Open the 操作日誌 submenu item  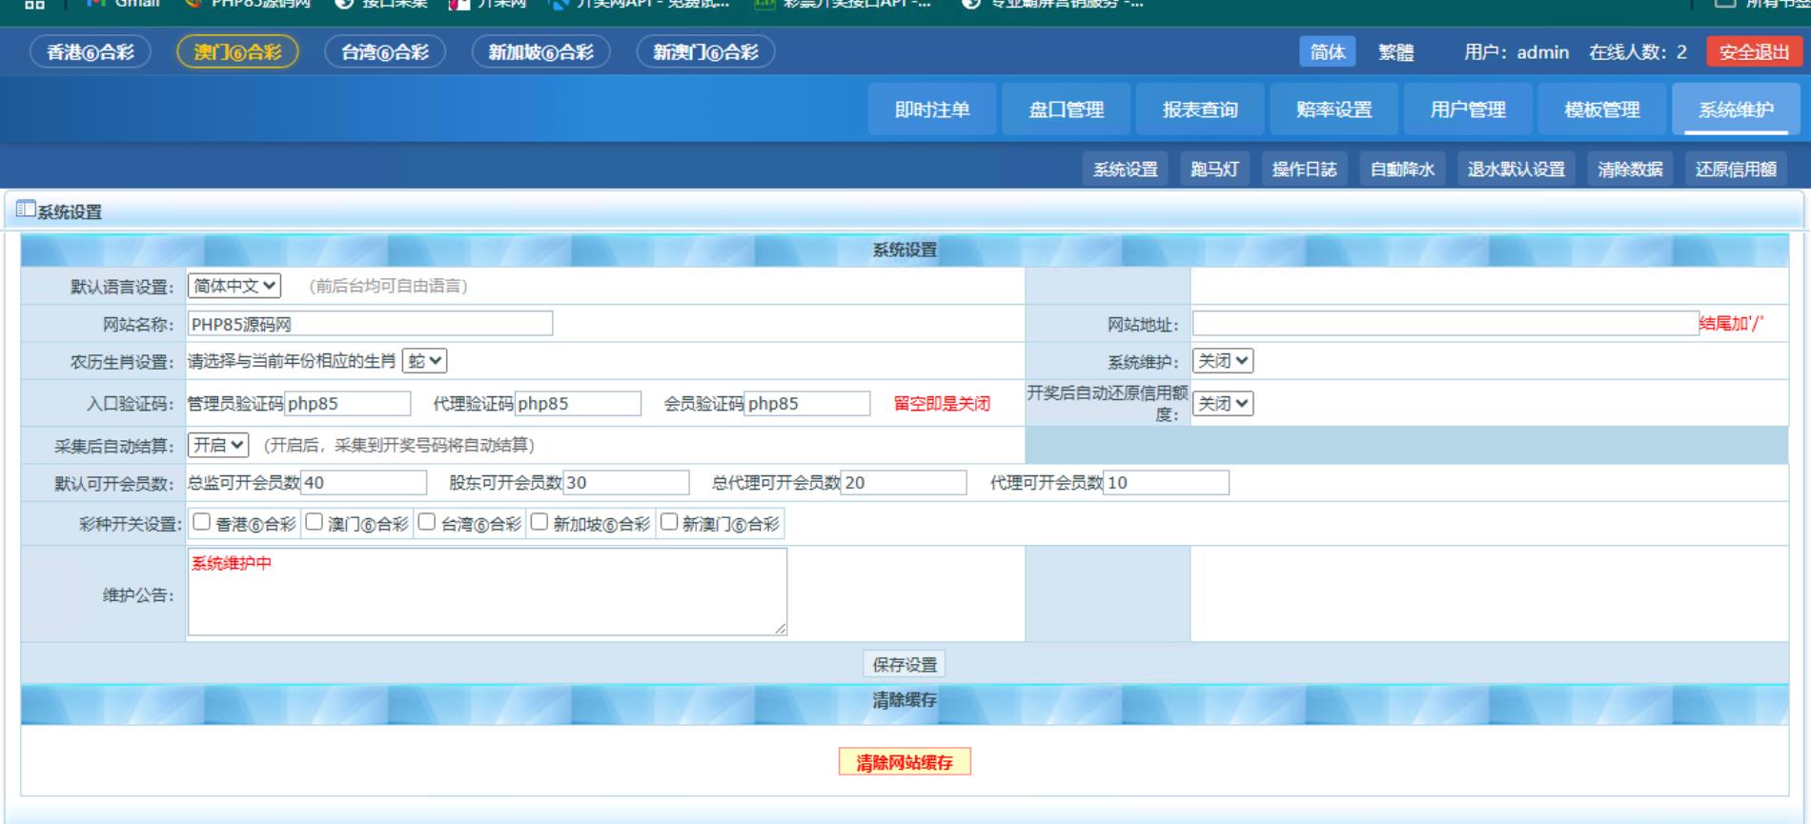click(1304, 170)
